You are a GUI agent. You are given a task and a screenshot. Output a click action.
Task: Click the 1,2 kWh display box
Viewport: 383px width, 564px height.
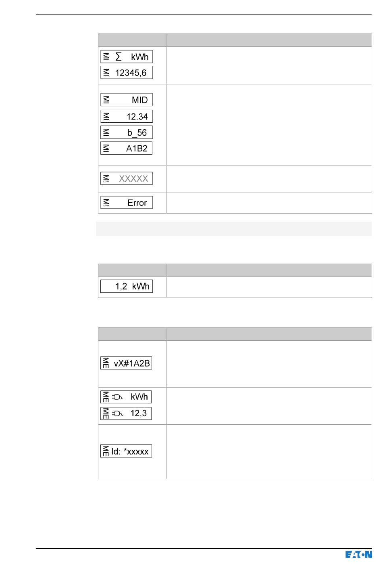(x=127, y=286)
